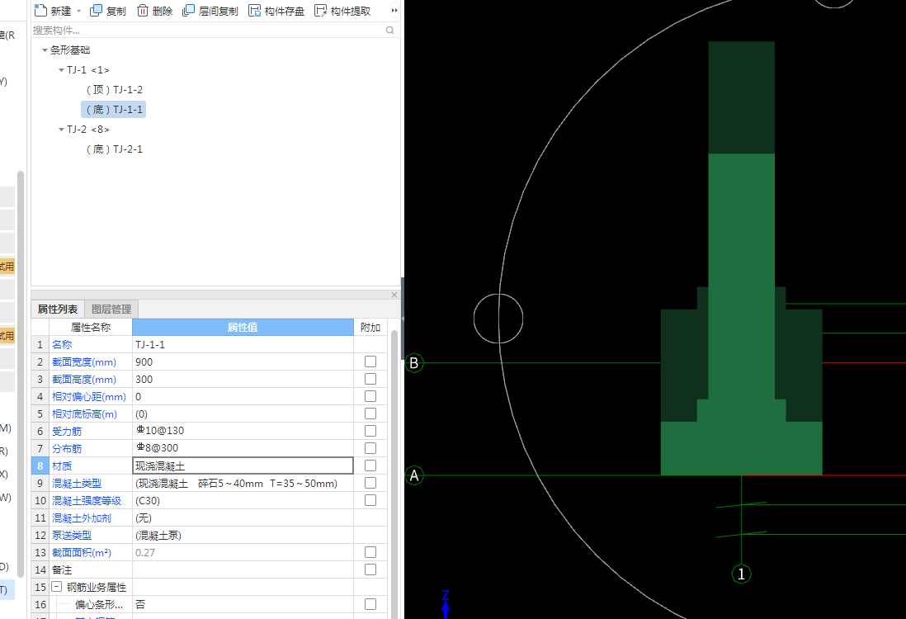The width and height of the screenshot is (906, 619).
Task: Click the axis 1 label bubble
Action: (741, 574)
